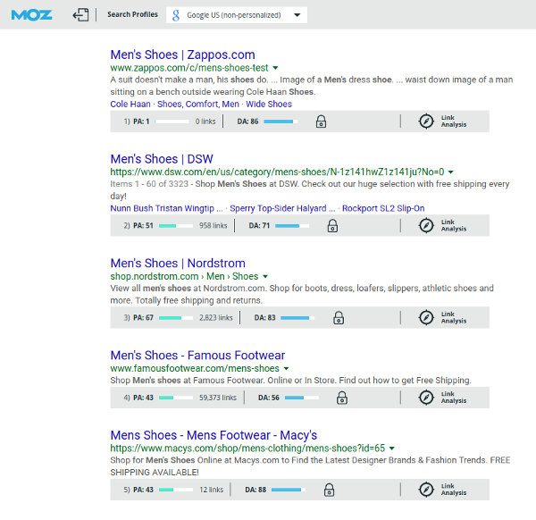536x520 pixels.
Task: Click the Link Analysis label in the Macy's bar
Action: pyautogui.click(x=454, y=490)
